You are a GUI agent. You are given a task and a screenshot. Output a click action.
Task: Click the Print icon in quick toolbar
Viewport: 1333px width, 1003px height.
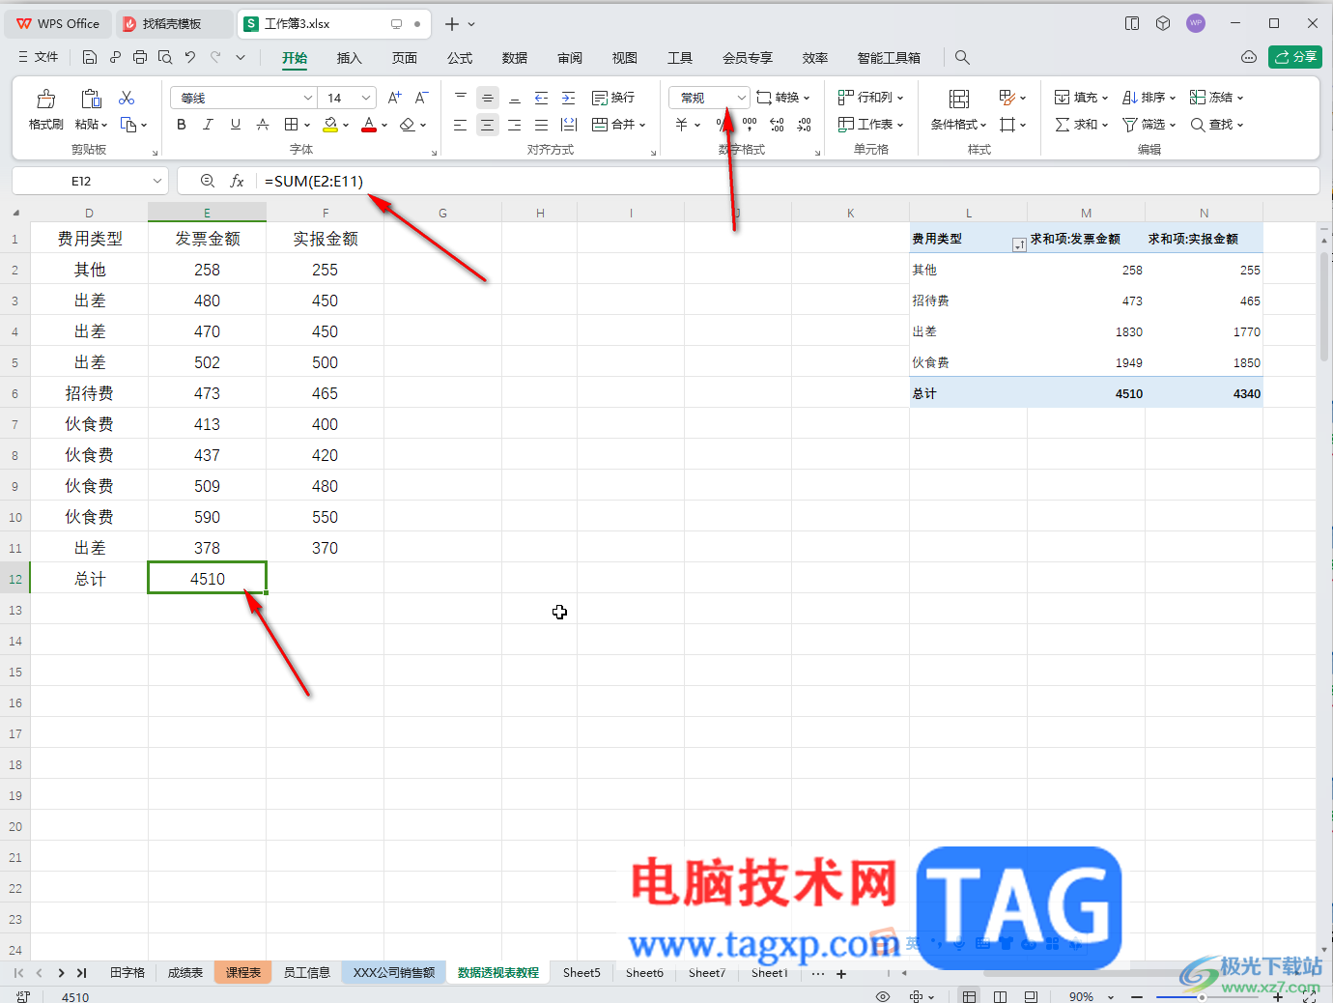pos(140,57)
